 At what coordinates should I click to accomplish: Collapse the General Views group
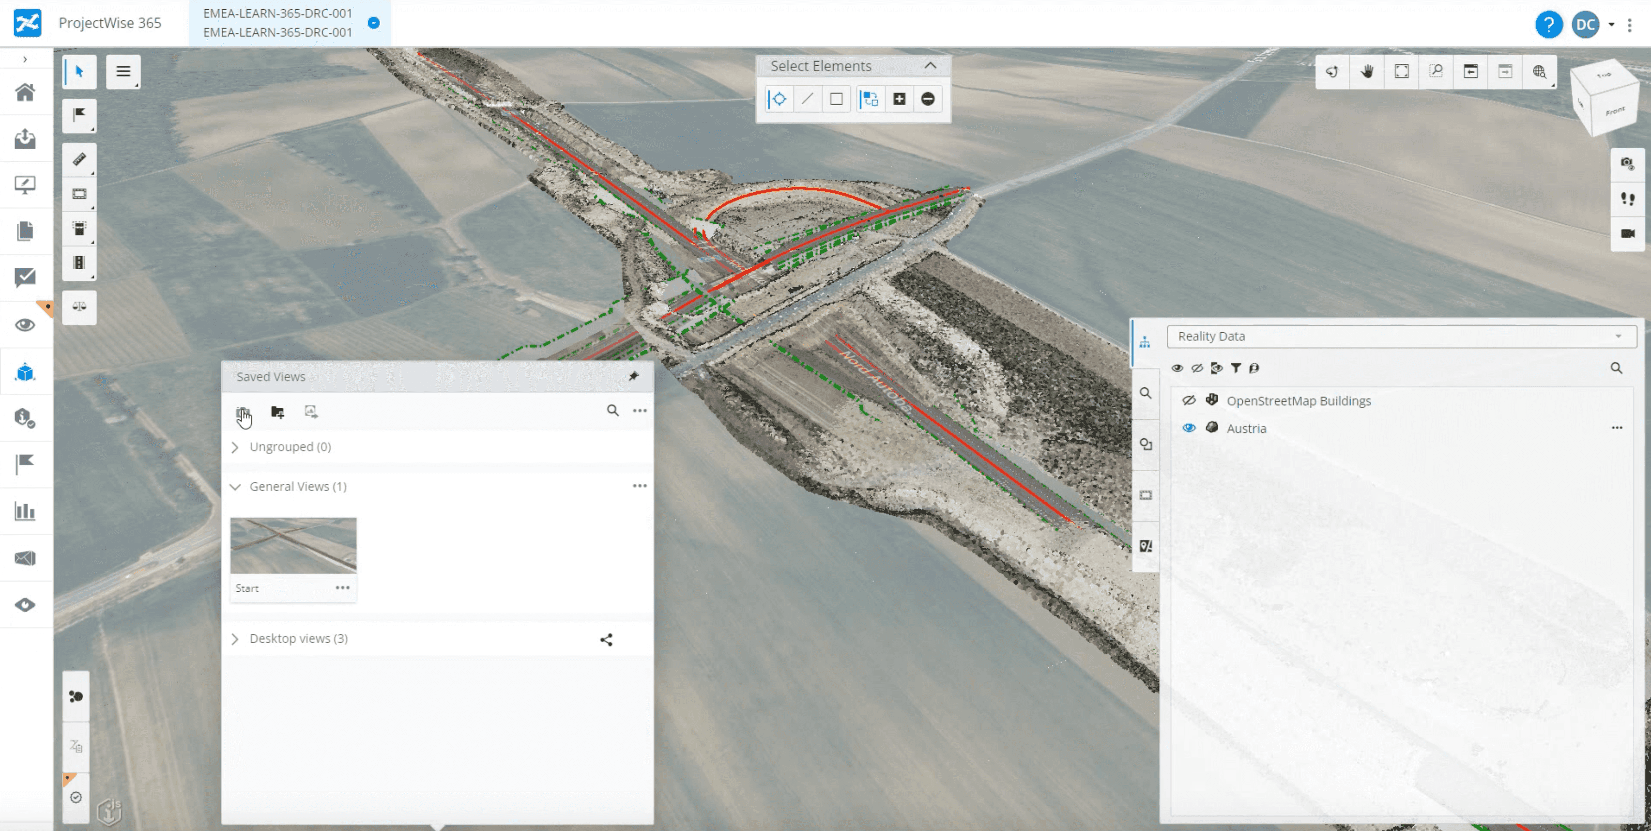[235, 487]
